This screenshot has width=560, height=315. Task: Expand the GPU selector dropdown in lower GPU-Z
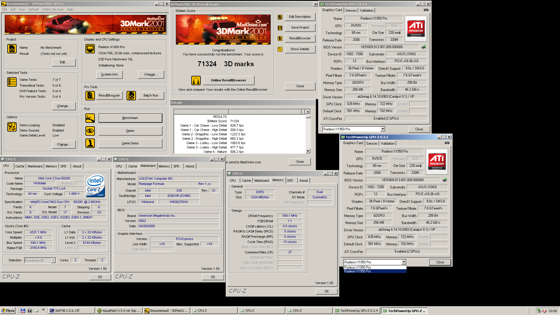(x=404, y=262)
